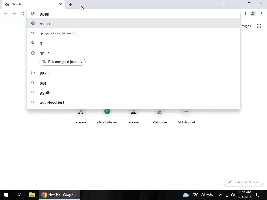The width and height of the screenshot is (267, 200).
Task: Open the network tray icon
Action: point(227,195)
